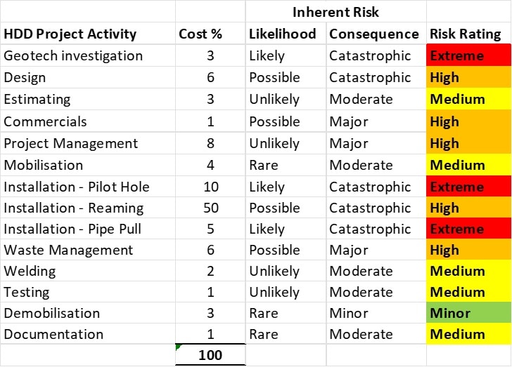Click the 'Risk Rating' column header
The image size is (512, 367).
[x=466, y=34]
